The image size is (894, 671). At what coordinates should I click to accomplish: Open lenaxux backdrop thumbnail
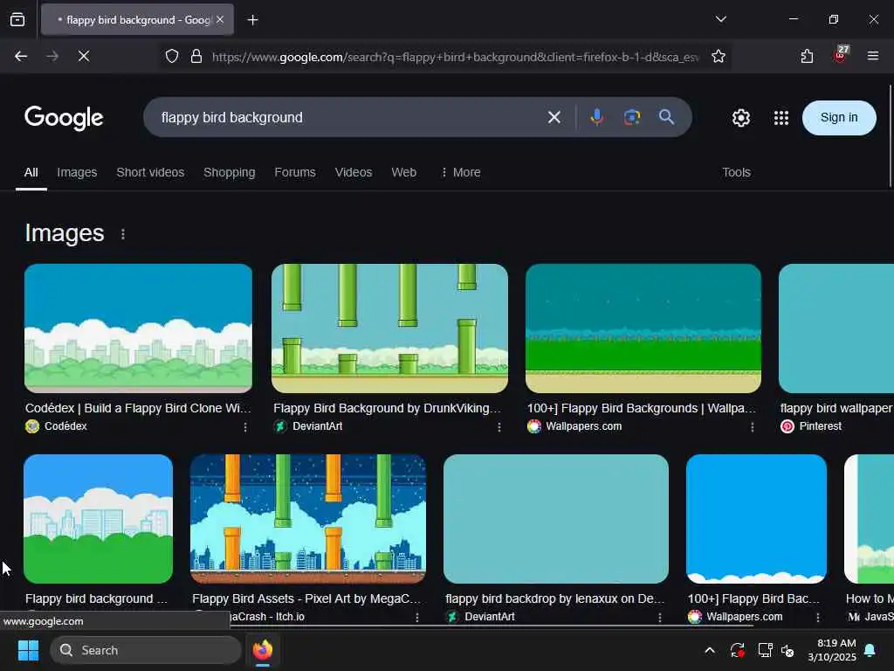556,519
